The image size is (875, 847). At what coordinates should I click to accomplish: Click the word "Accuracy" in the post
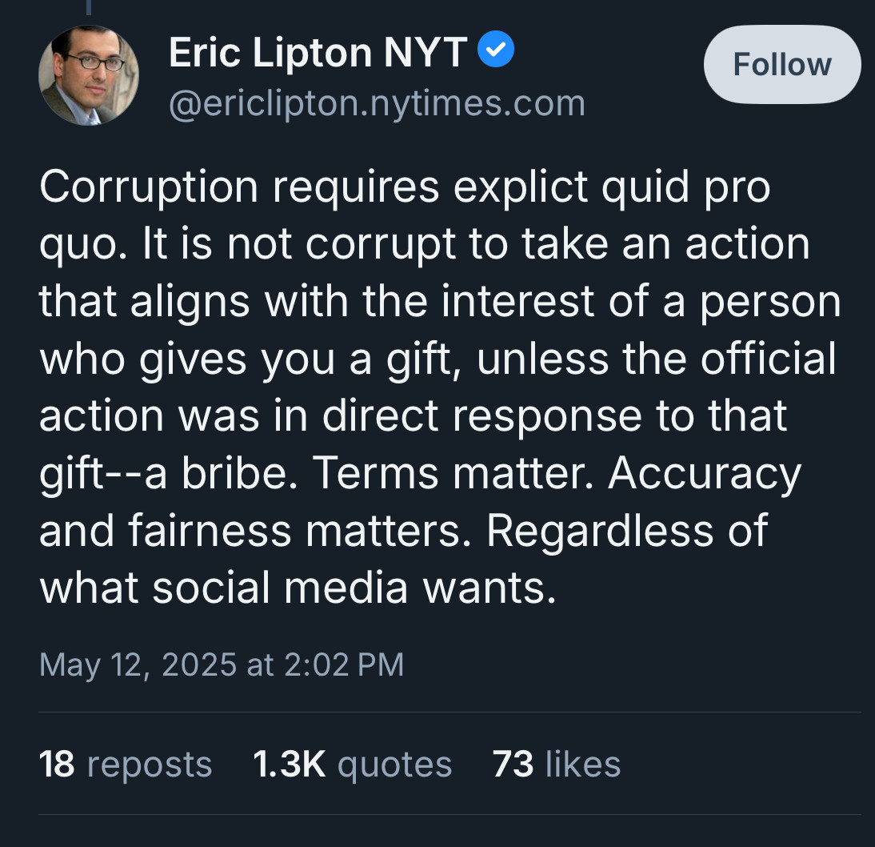(x=704, y=474)
